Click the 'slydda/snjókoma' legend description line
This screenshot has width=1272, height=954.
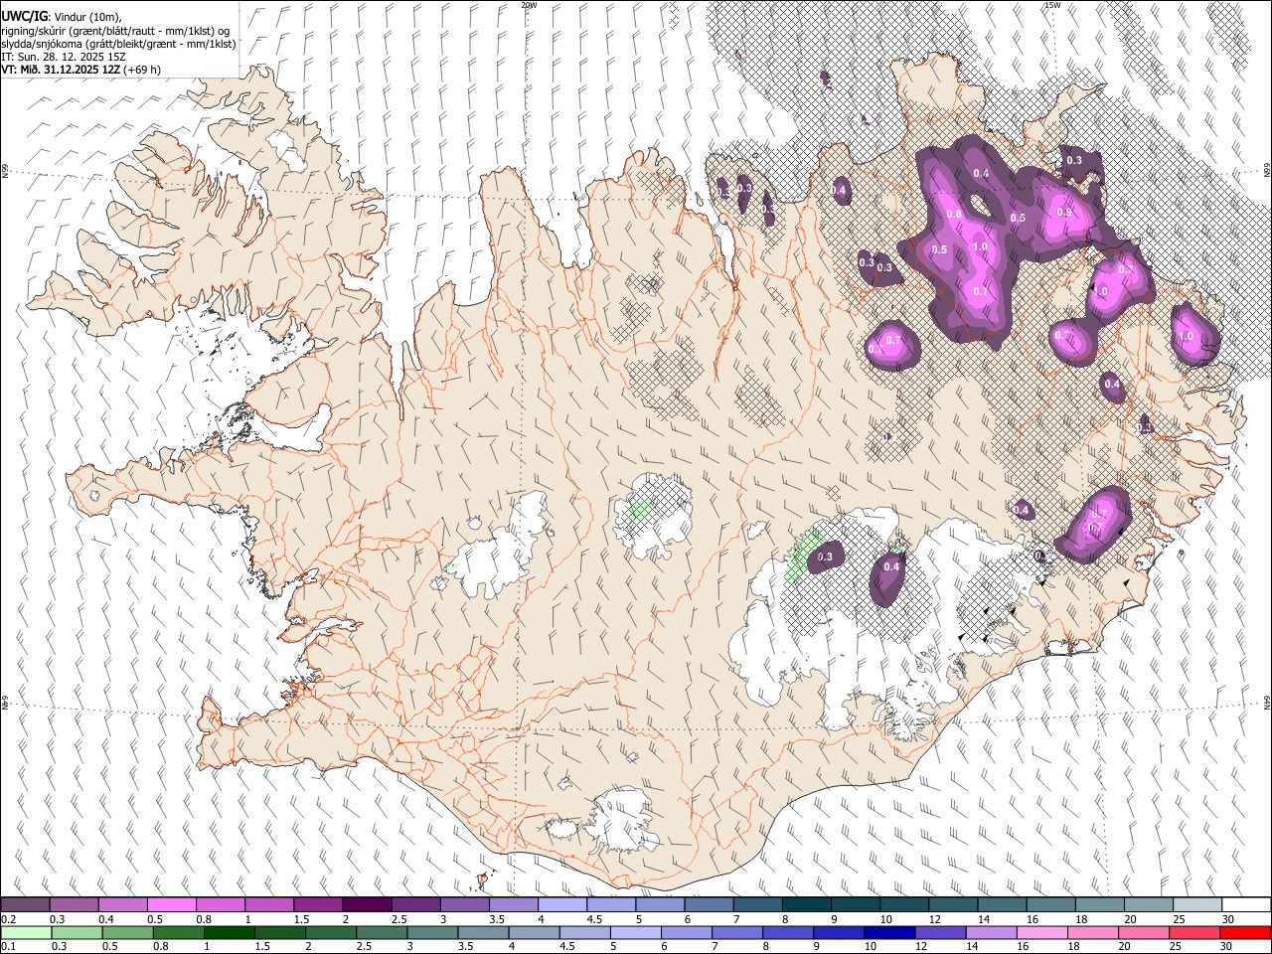click(x=119, y=44)
